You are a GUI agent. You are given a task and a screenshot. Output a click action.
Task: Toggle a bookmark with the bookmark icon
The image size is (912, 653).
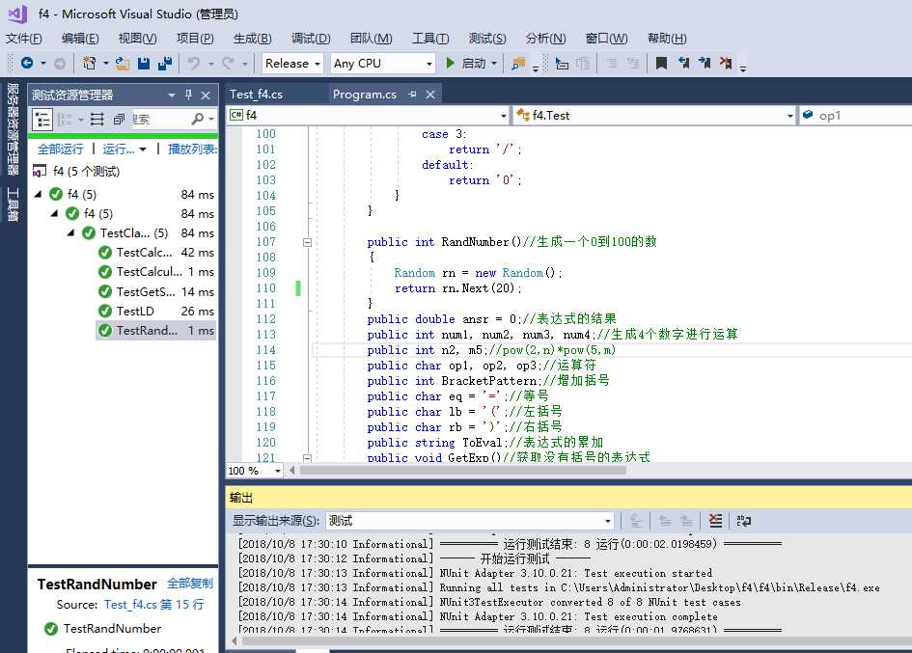(661, 63)
